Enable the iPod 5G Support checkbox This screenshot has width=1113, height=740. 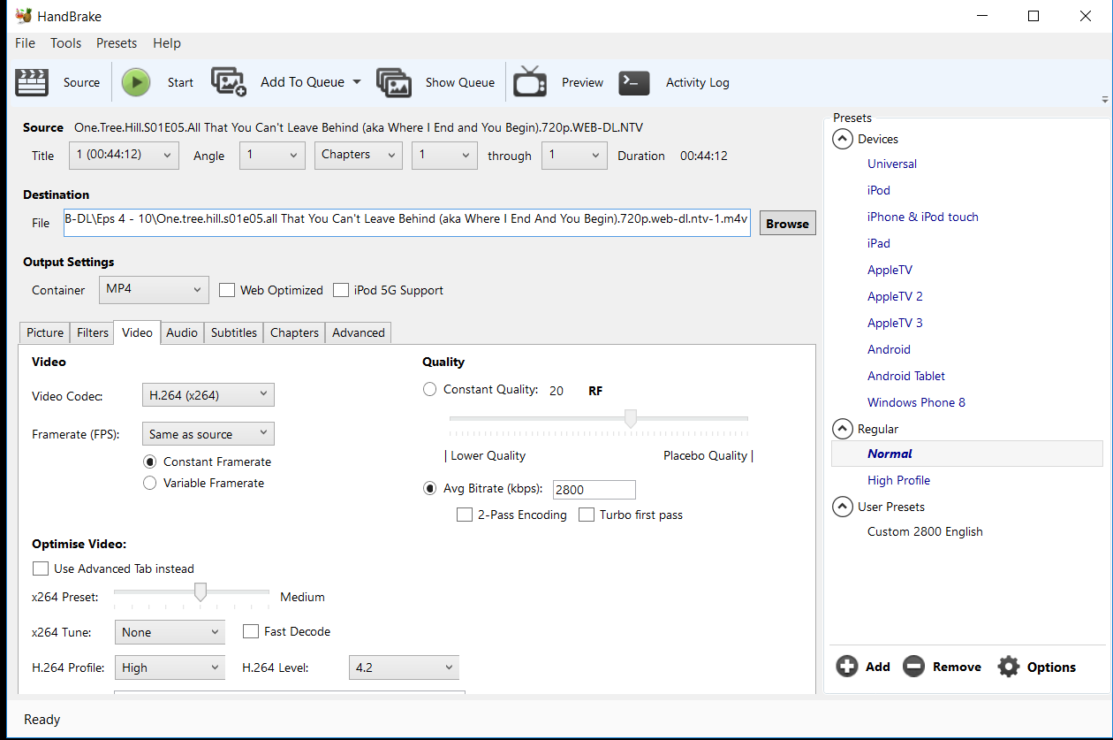tap(340, 290)
